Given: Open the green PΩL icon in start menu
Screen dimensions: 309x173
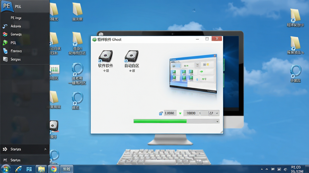Looking at the screenshot, I should pos(5,43).
